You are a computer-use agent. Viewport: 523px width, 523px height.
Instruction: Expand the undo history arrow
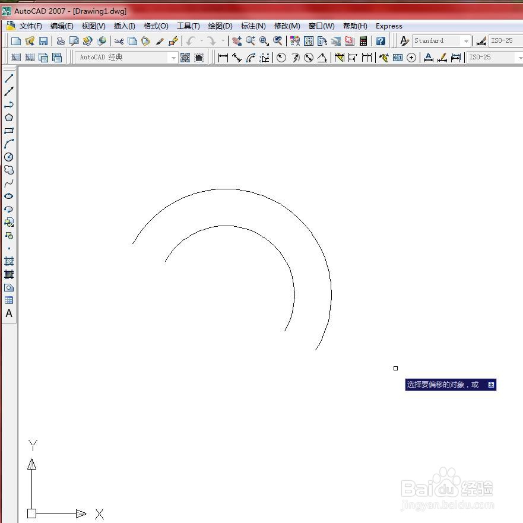(202, 41)
